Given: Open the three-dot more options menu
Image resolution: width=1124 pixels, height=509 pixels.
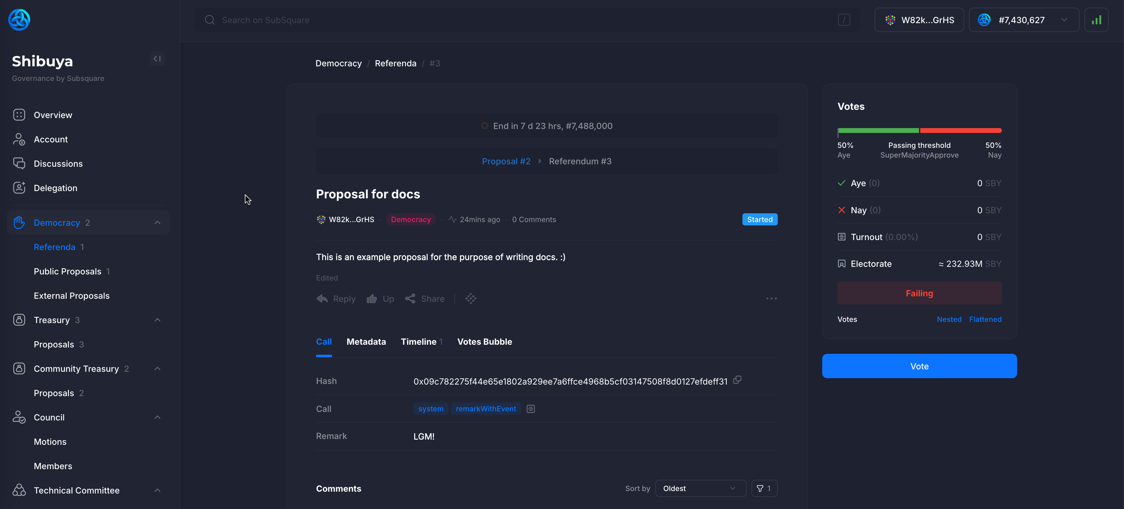Looking at the screenshot, I should (x=771, y=299).
